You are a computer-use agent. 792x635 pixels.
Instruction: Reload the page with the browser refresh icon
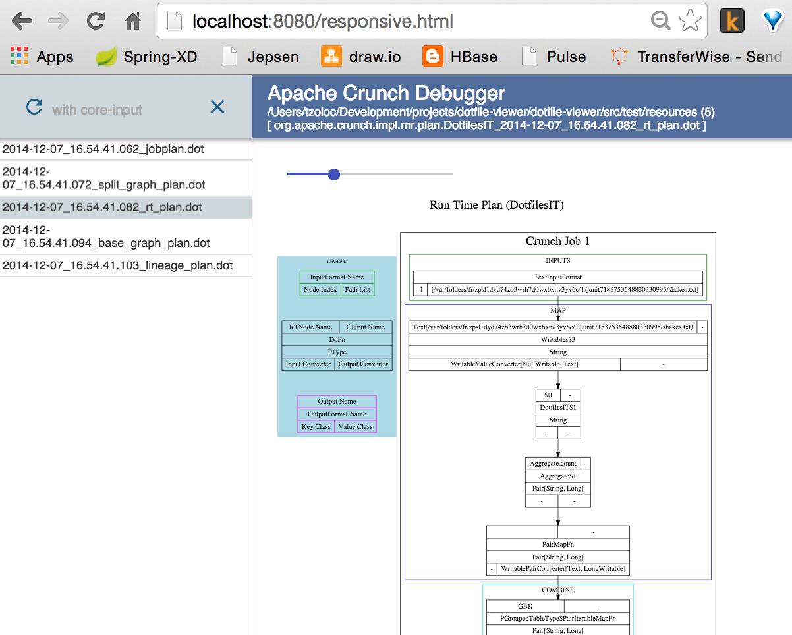tap(96, 21)
